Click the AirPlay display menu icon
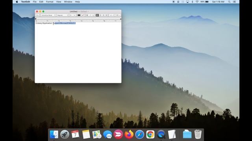 pos(187,2)
